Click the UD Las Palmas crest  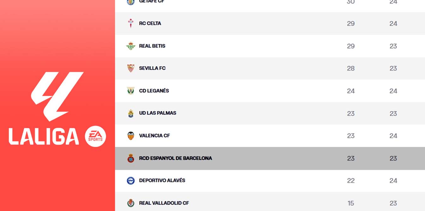[x=131, y=113]
